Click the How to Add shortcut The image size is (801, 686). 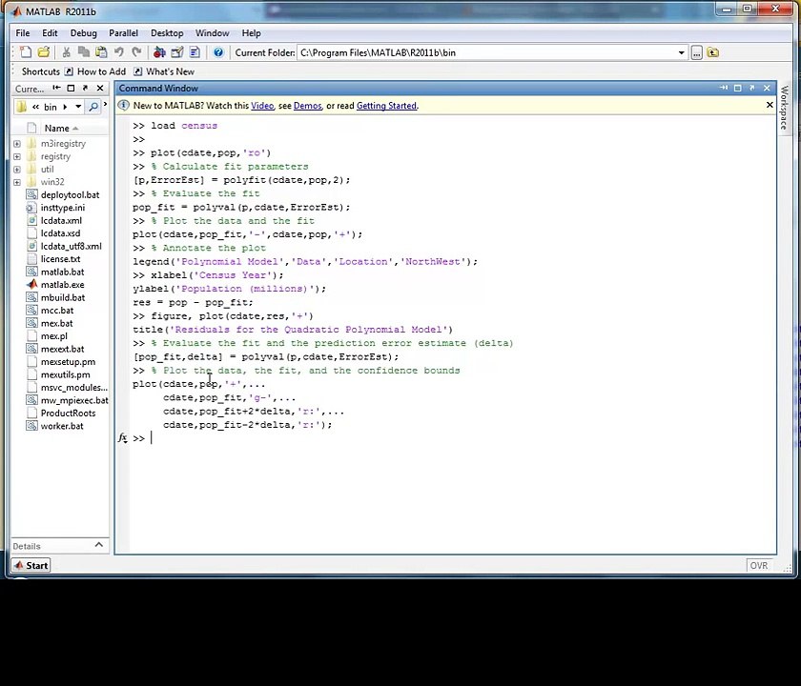95,71
